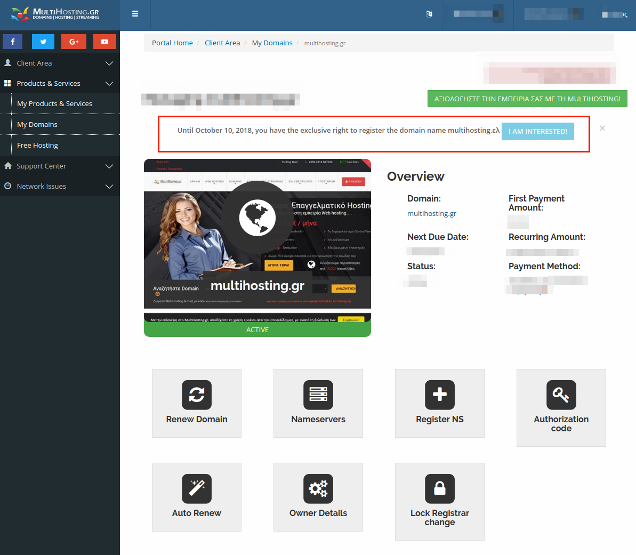This screenshot has width=636, height=555.
Task: Collapse the Products & Services chevron
Action: [109, 84]
